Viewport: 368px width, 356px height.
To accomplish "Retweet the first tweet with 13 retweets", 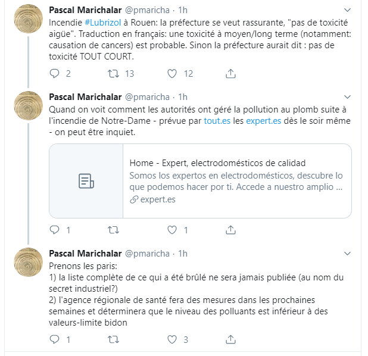I will (112, 74).
